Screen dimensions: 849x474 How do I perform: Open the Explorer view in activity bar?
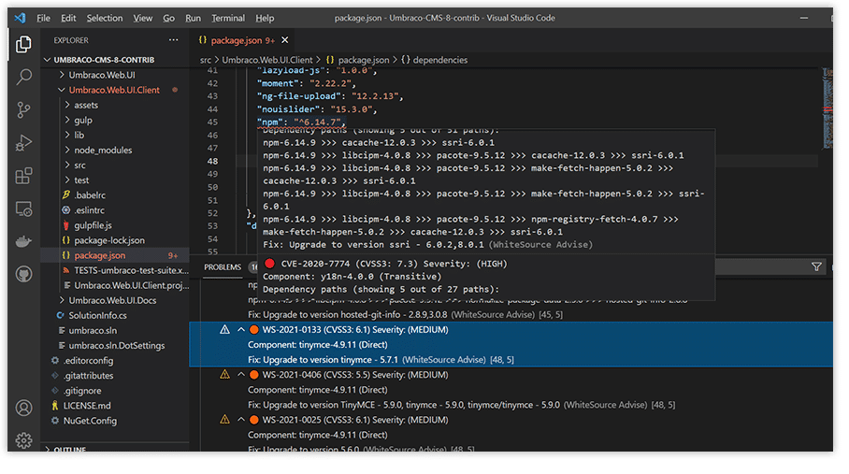[23, 44]
